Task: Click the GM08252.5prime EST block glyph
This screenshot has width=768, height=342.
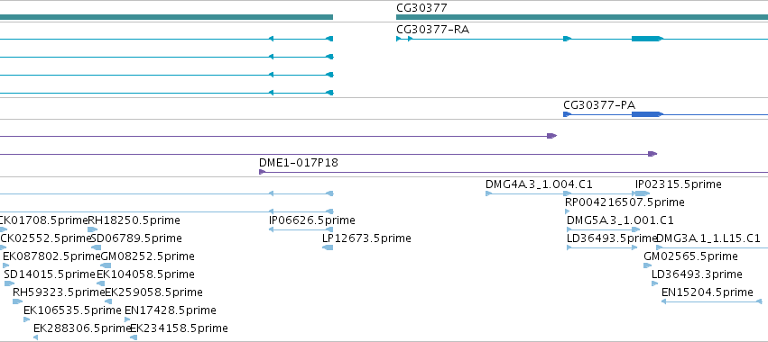Action: tap(106, 265)
